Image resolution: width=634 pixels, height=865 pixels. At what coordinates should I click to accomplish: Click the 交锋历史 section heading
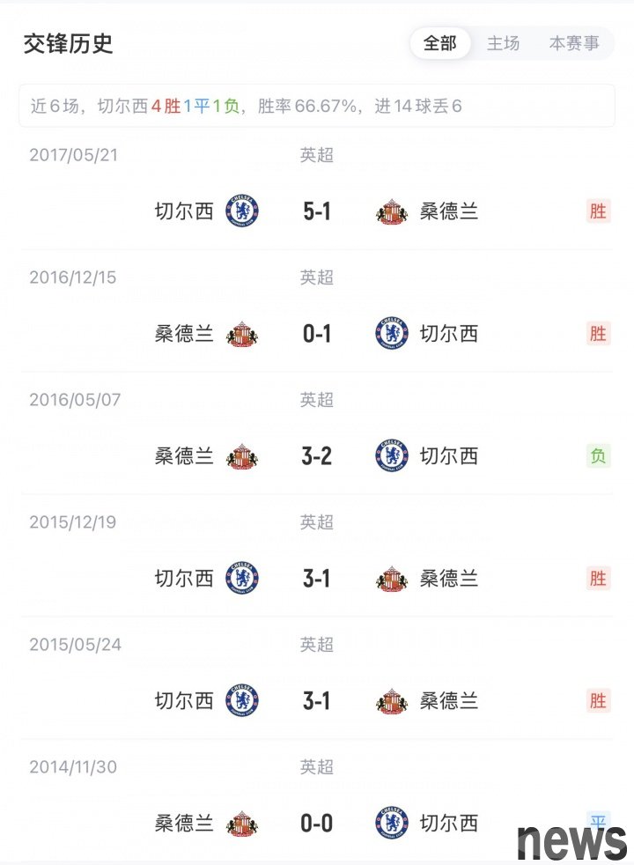point(69,43)
